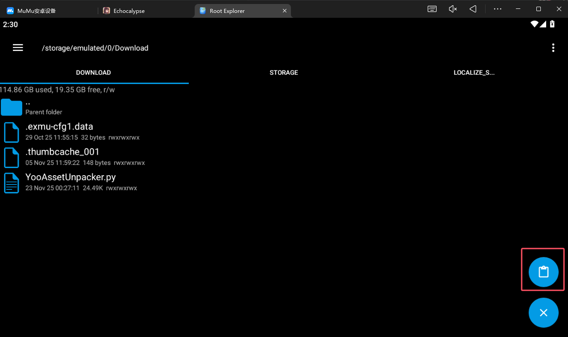The height and width of the screenshot is (337, 568).
Task: Switch to the LOCALIZE_S... tab
Action: pyautogui.click(x=474, y=72)
